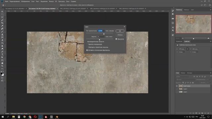
Task: Open the Layers panel flyout menu
Action: point(211,73)
